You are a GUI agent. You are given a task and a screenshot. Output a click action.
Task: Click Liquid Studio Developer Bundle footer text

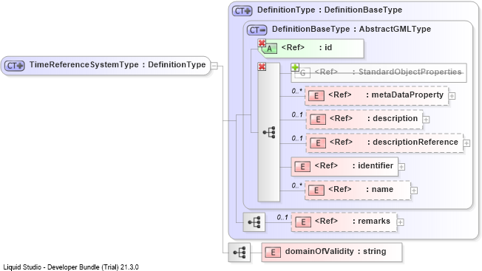[x=71, y=267]
